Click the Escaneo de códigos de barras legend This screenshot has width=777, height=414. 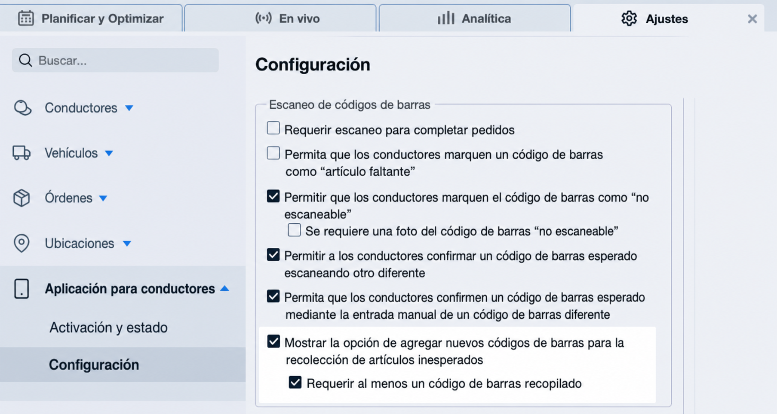[350, 105]
